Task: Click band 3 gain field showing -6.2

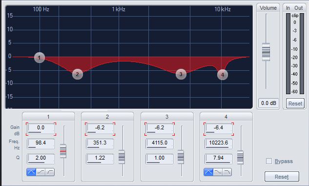Action: coord(160,129)
